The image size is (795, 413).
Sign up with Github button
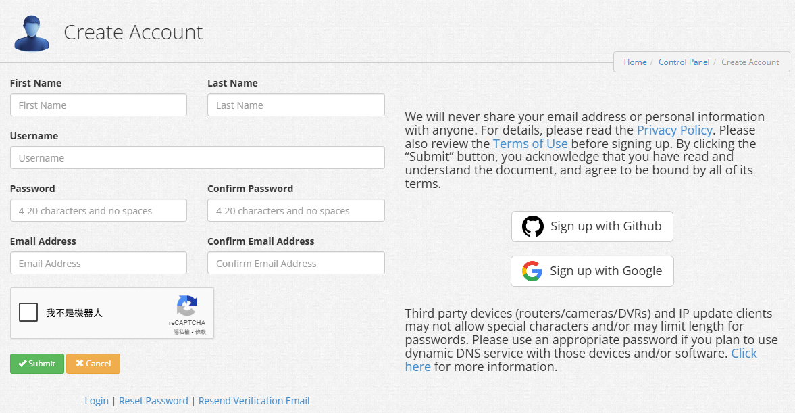tap(592, 226)
